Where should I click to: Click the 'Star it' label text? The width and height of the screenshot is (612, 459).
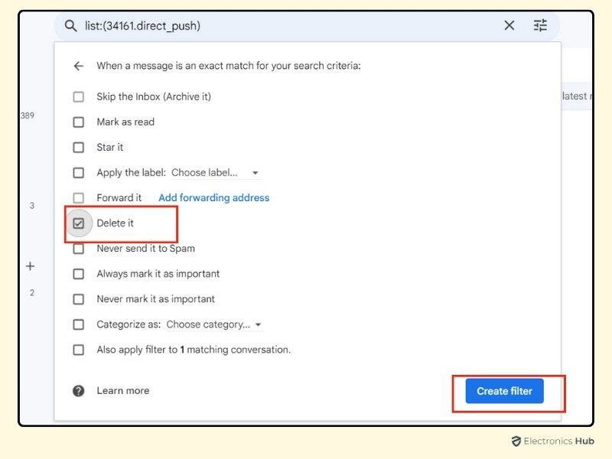[110, 147]
